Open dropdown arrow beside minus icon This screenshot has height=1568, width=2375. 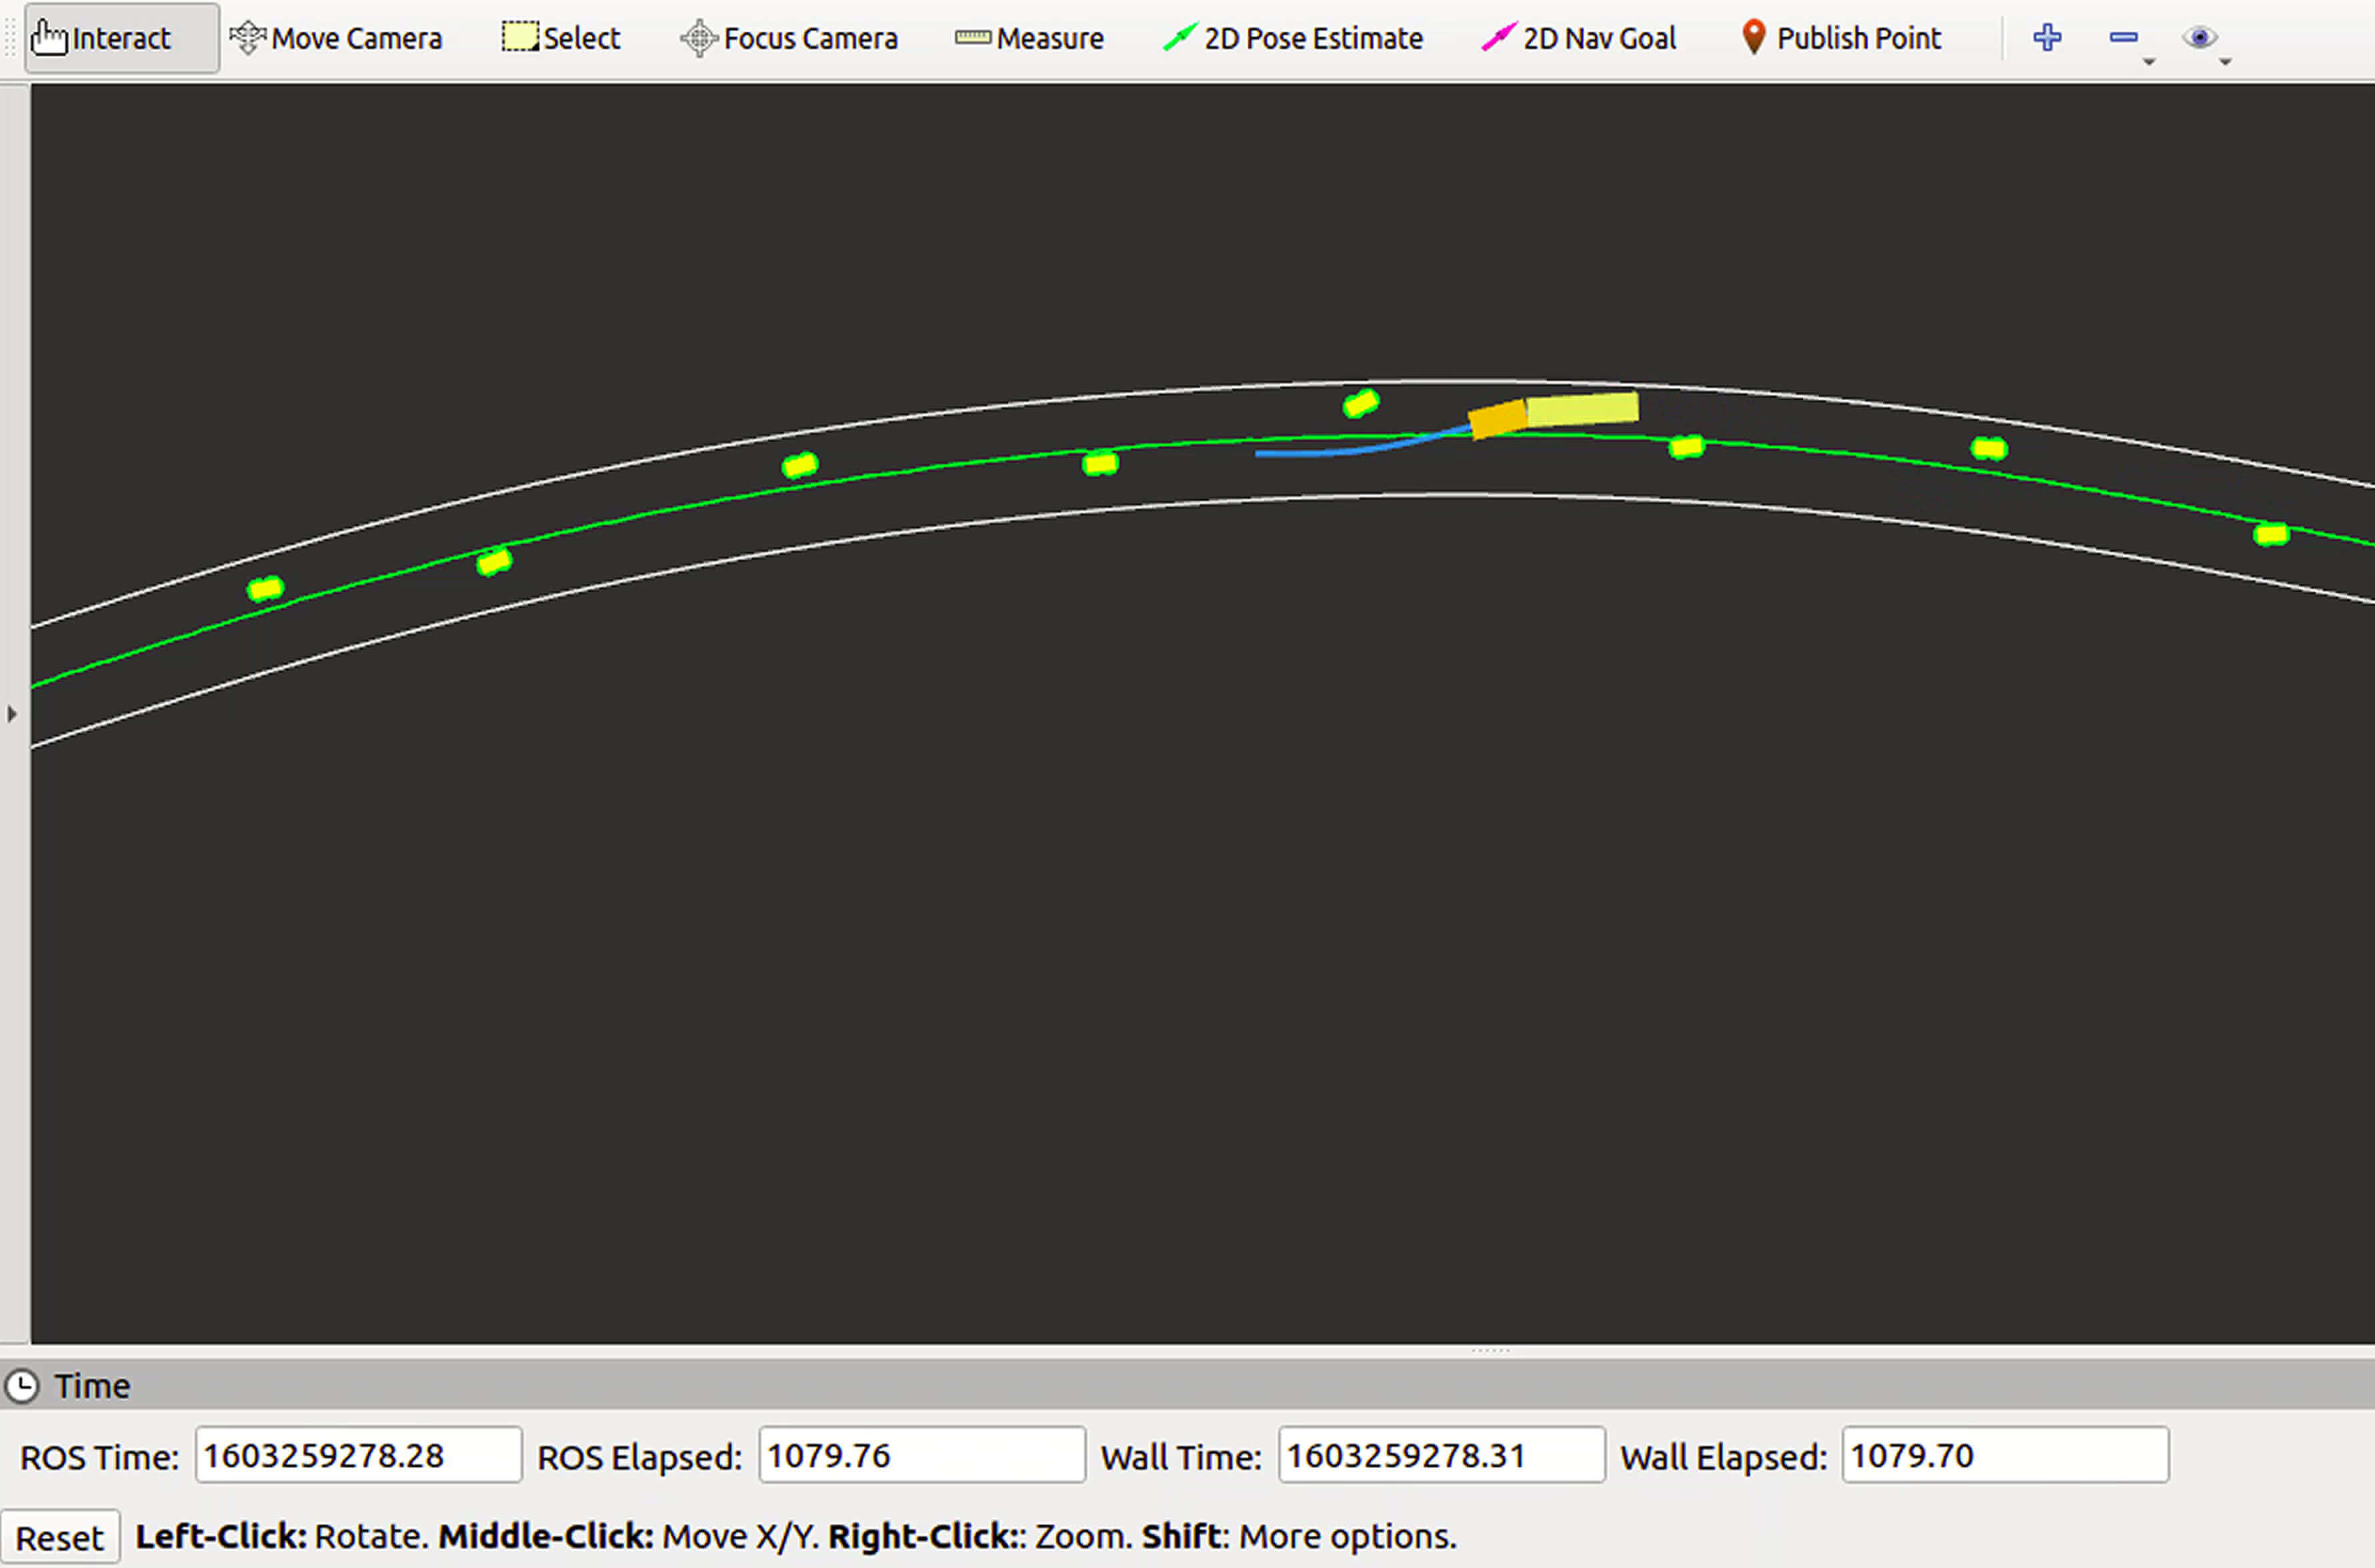pos(2149,62)
